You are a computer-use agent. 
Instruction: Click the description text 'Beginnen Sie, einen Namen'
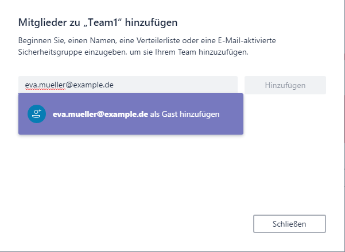click(x=67, y=41)
